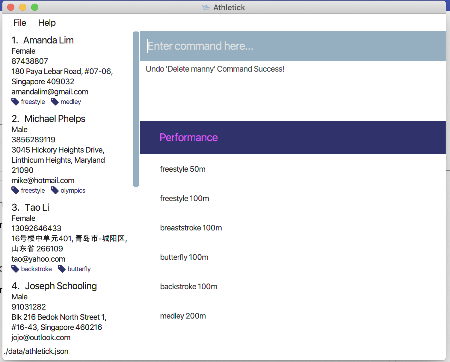Open the Help menu
Screen dimensions: 450x362
(47, 23)
